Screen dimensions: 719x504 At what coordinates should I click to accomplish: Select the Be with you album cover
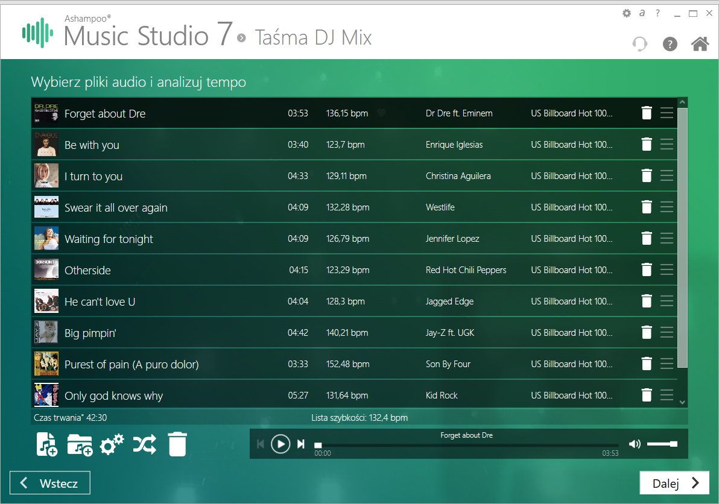coord(46,144)
